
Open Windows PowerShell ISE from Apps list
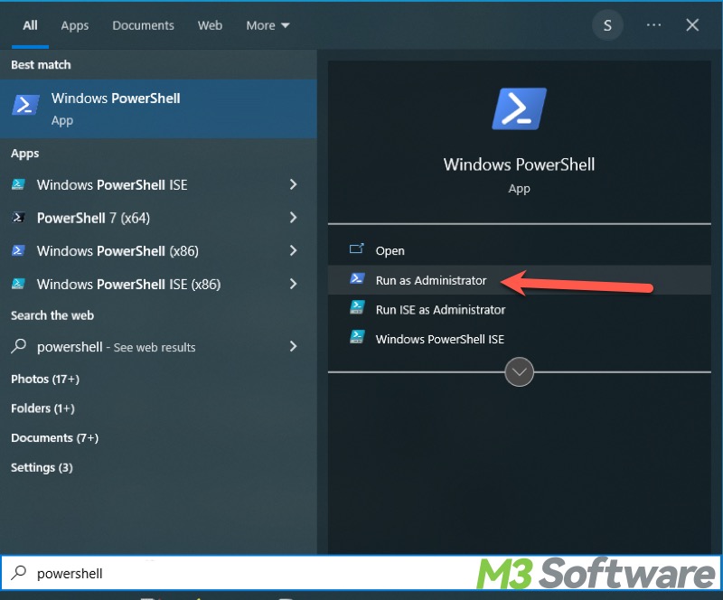click(x=158, y=184)
